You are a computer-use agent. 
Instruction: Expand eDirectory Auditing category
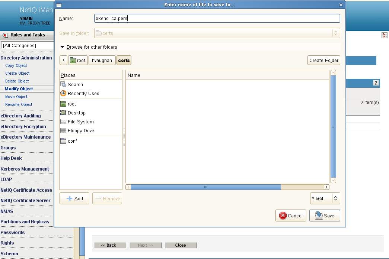point(20,116)
